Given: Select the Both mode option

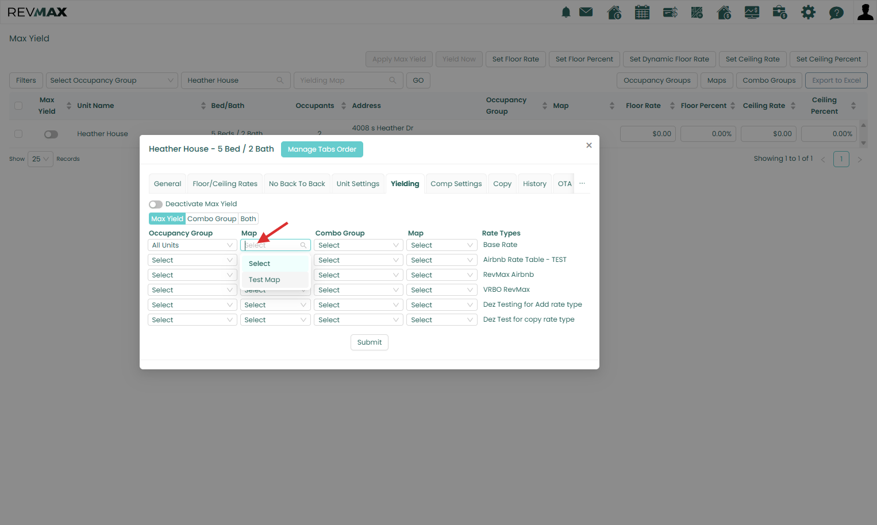Looking at the screenshot, I should coord(248,219).
